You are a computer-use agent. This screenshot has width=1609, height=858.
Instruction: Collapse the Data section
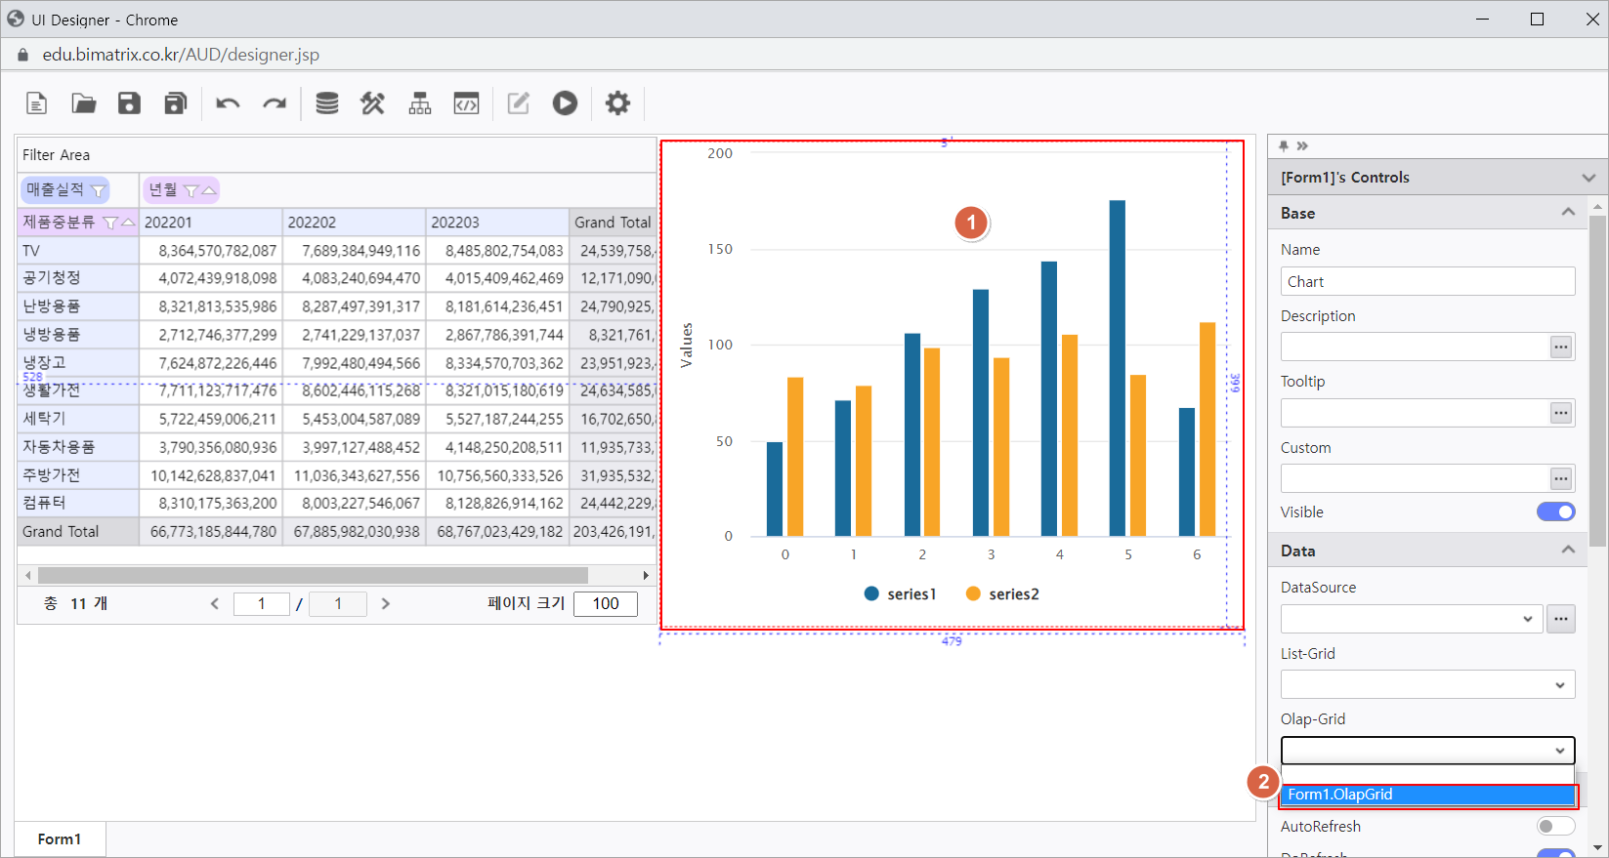1568,551
